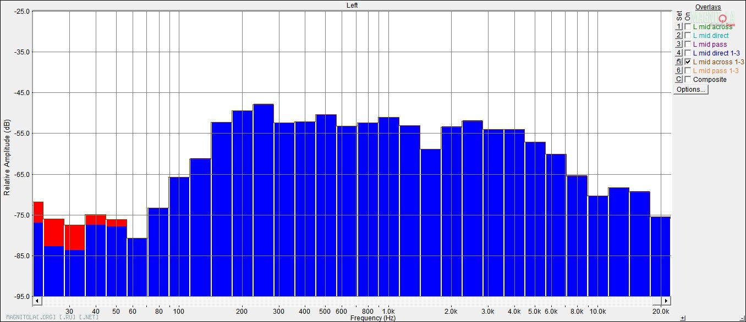This screenshot has height=322, width=746.
Task: Uncheck the L mid across 1-3 overlay
Action: pyautogui.click(x=688, y=62)
